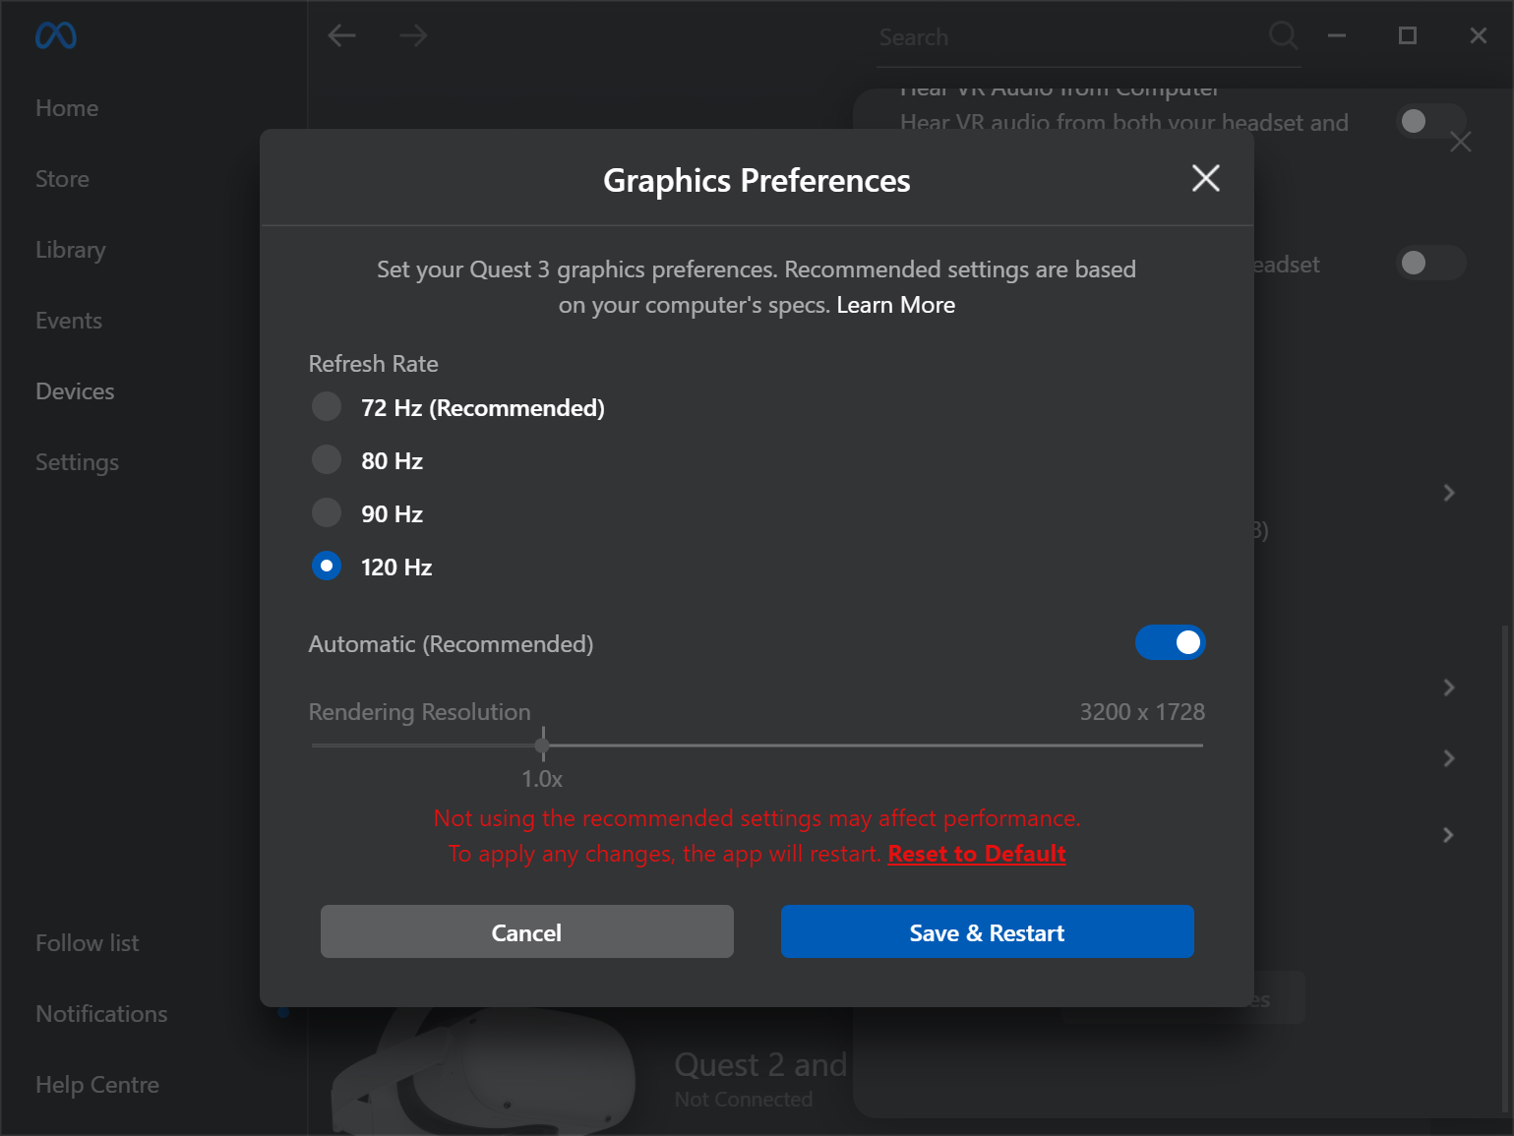Click the navigate back arrow
1514x1136 pixels.
click(341, 35)
